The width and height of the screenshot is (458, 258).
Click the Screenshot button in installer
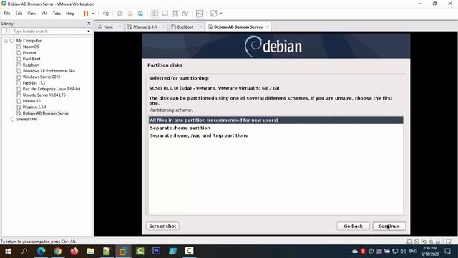[x=162, y=226]
